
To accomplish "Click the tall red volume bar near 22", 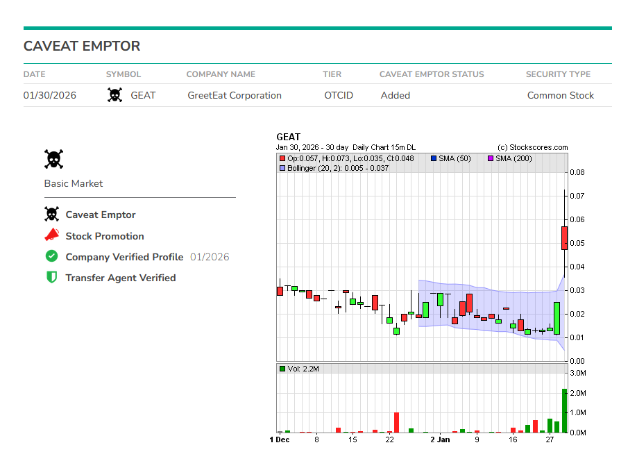I will click(x=396, y=422).
